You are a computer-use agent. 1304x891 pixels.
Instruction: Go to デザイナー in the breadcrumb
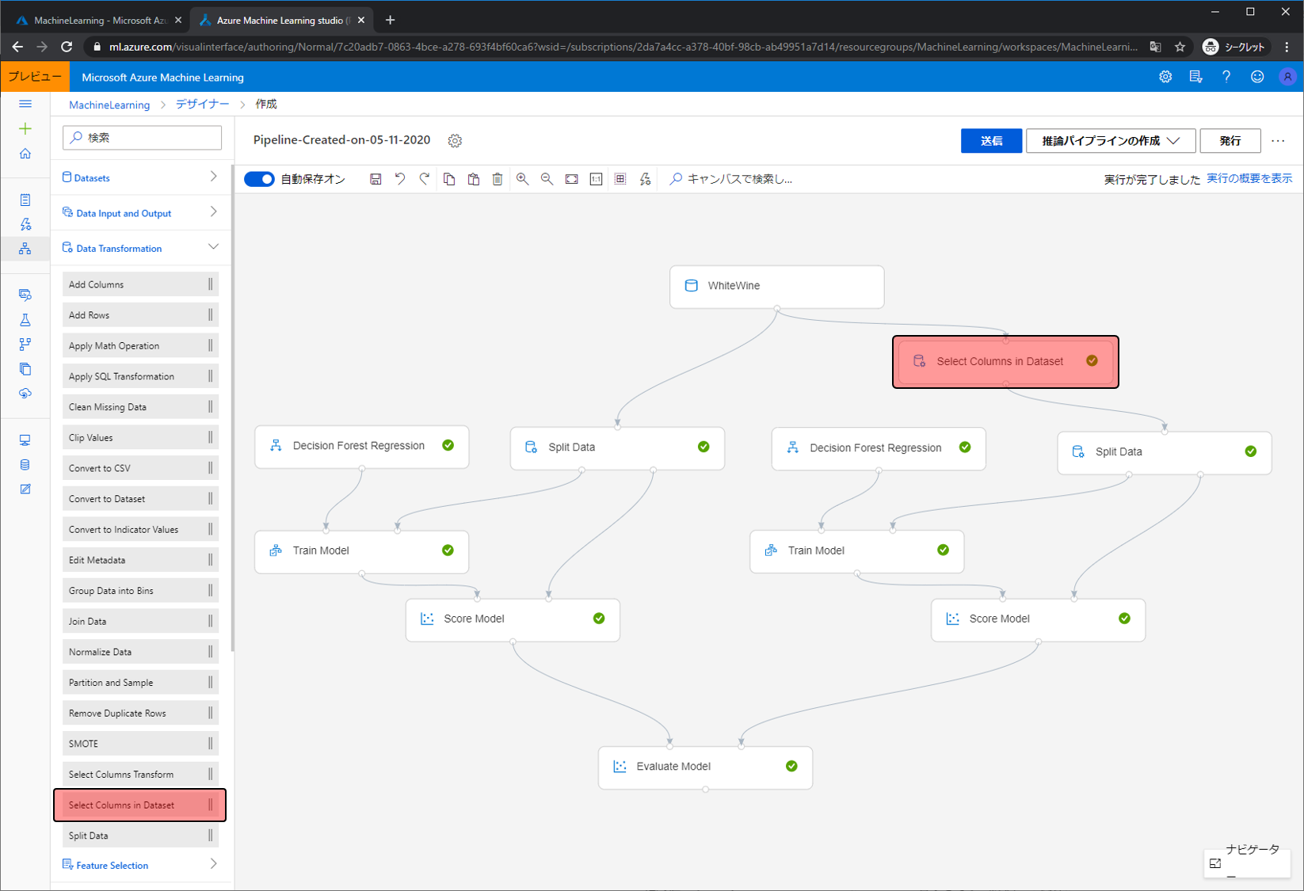click(202, 105)
